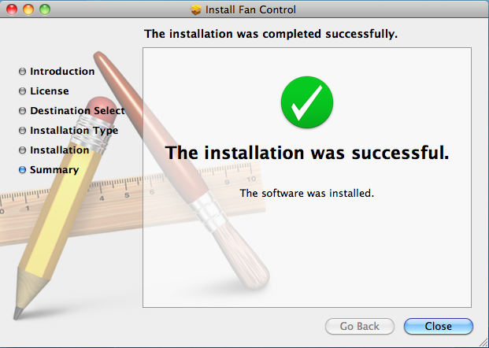This screenshot has width=489, height=348.
Task: Click the Destination Select step bullet
Action: tap(22, 111)
